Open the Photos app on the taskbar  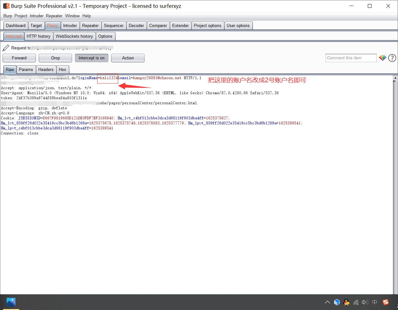[x=11, y=302]
